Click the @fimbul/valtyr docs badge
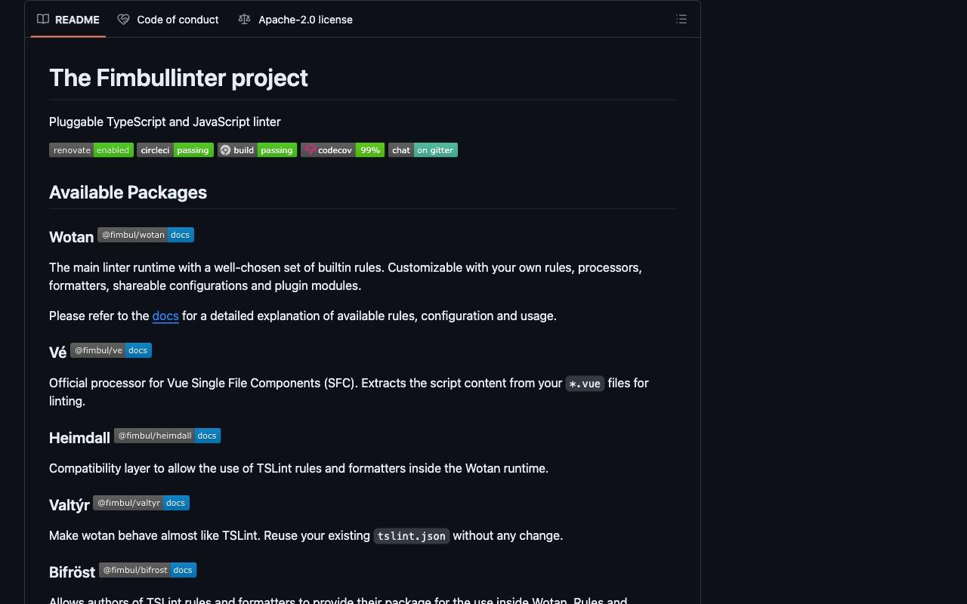This screenshot has height=604, width=967. pyautogui.click(x=141, y=503)
